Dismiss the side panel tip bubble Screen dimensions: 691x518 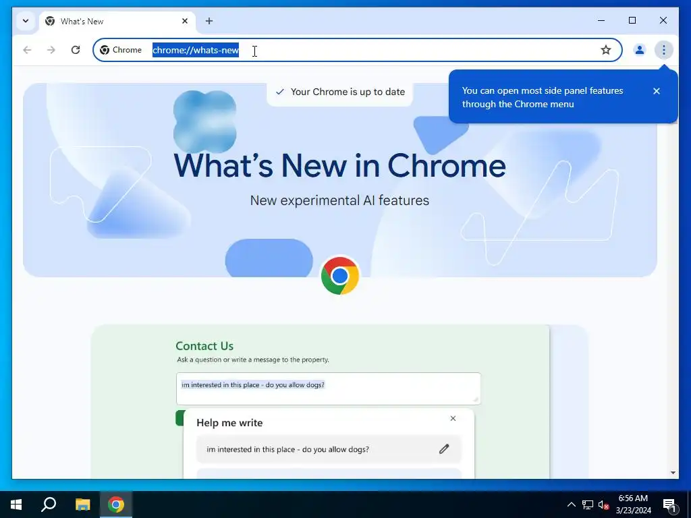657,91
